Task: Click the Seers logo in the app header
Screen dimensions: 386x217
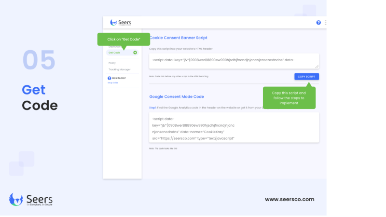Action: pos(120,23)
